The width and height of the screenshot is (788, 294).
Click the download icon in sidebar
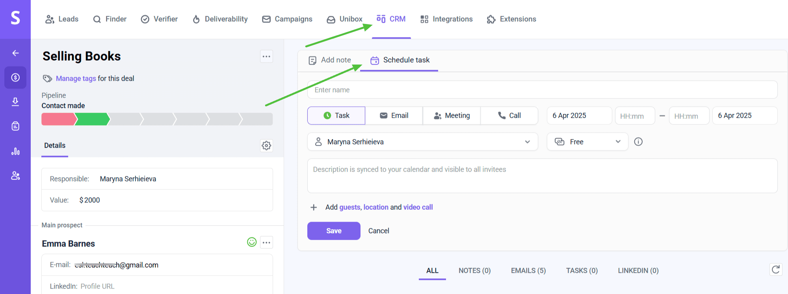(15, 102)
